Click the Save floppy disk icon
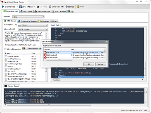 (20, 7)
